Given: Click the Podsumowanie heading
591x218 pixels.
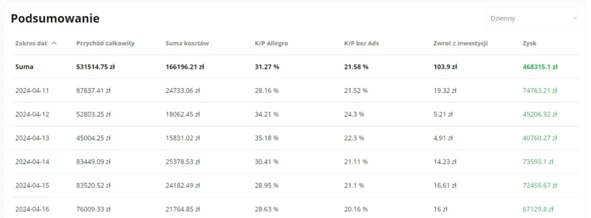Looking at the screenshot, I should (55, 18).
